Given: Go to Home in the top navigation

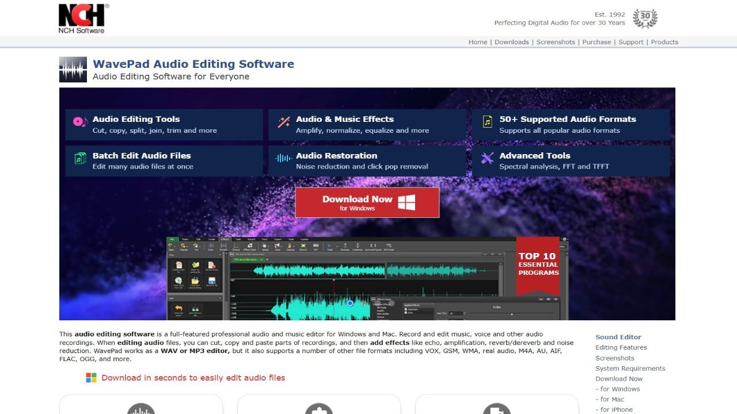Looking at the screenshot, I should (478, 42).
